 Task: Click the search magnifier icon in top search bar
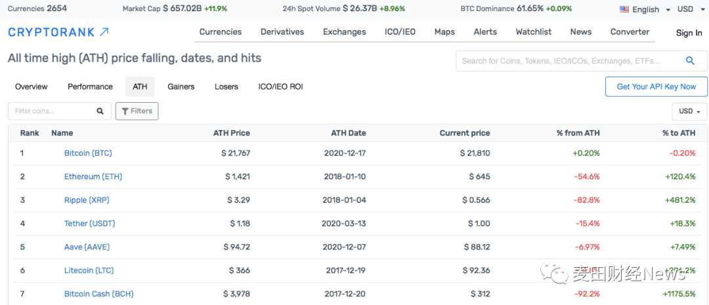(690, 61)
